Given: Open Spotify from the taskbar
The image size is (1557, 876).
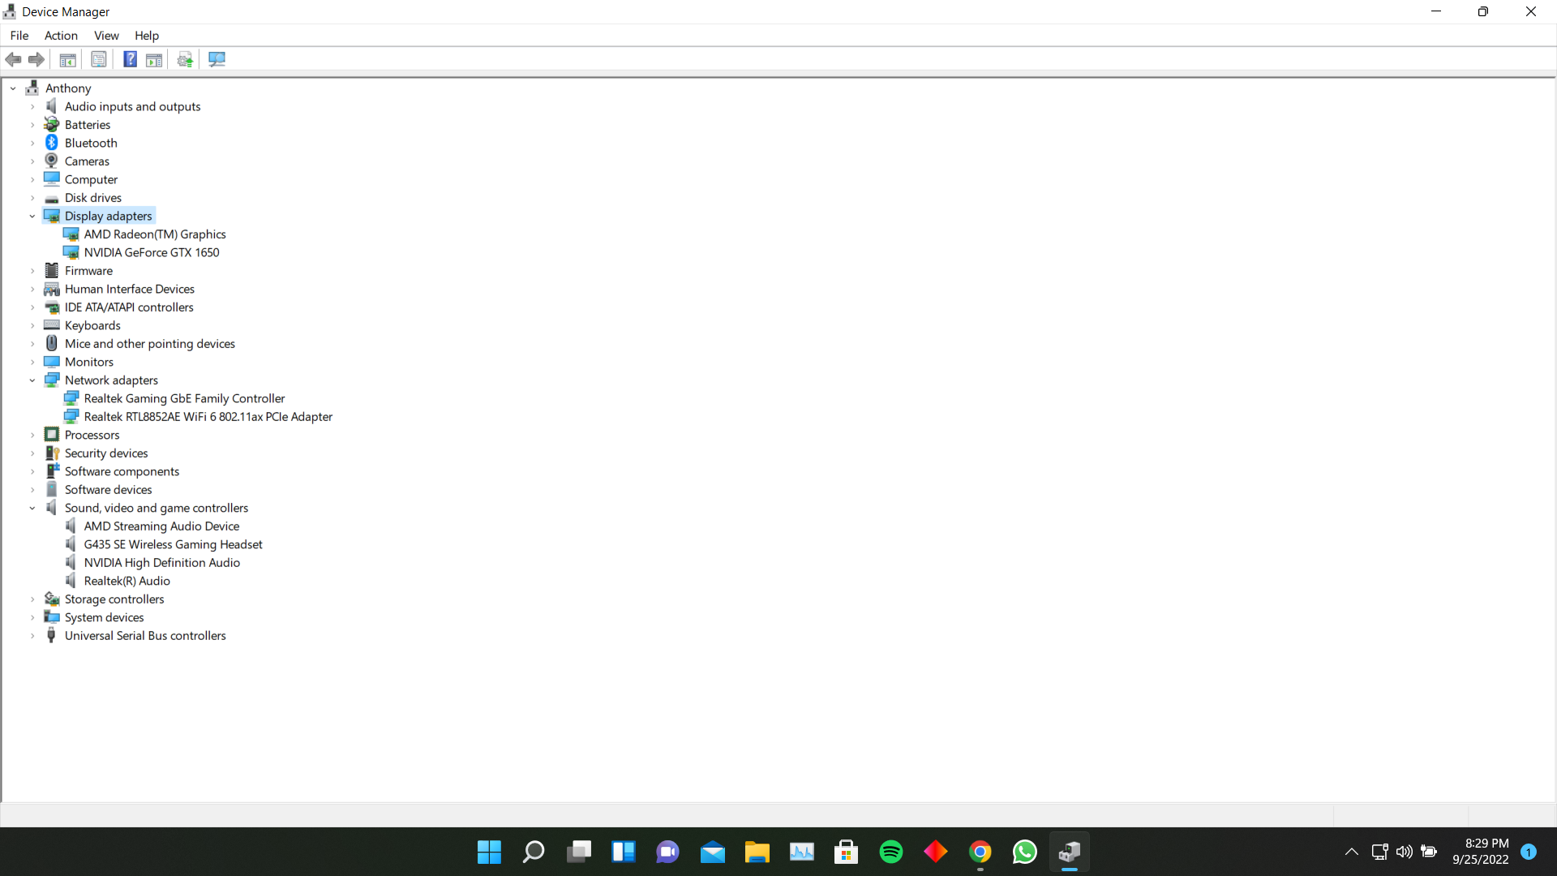Looking at the screenshot, I should [x=891, y=852].
